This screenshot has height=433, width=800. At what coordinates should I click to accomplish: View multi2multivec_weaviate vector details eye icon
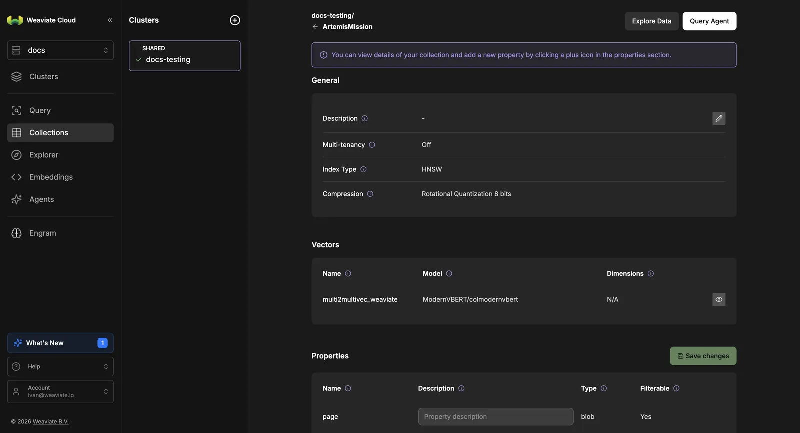tap(719, 299)
